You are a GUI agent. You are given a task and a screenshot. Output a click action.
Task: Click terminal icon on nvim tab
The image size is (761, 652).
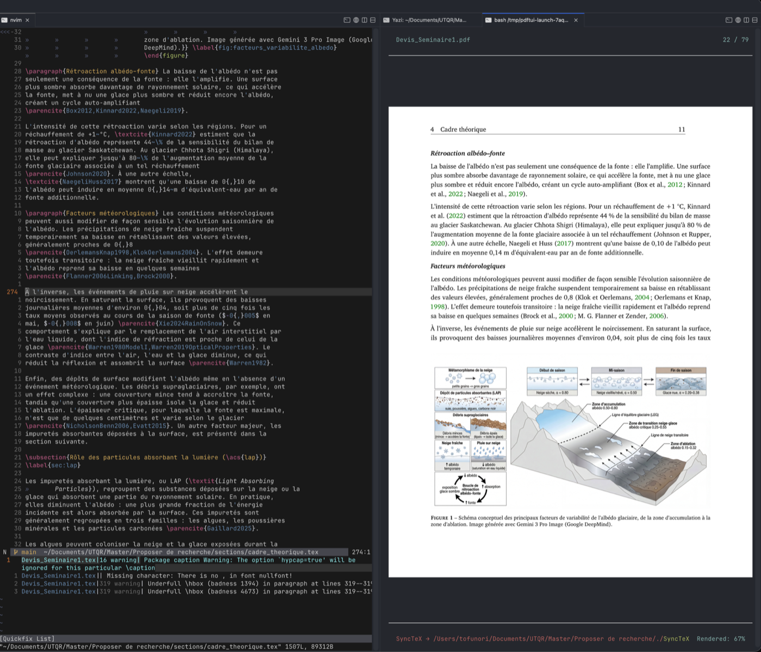click(4, 20)
